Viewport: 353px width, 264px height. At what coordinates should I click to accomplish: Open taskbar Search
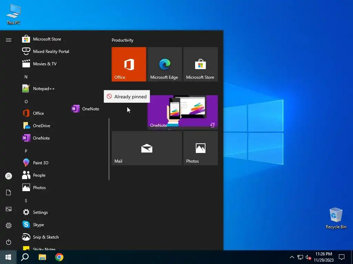pos(25,257)
